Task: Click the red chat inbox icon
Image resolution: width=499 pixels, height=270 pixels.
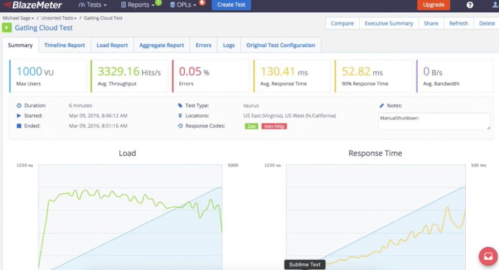Action: pyautogui.click(x=488, y=256)
